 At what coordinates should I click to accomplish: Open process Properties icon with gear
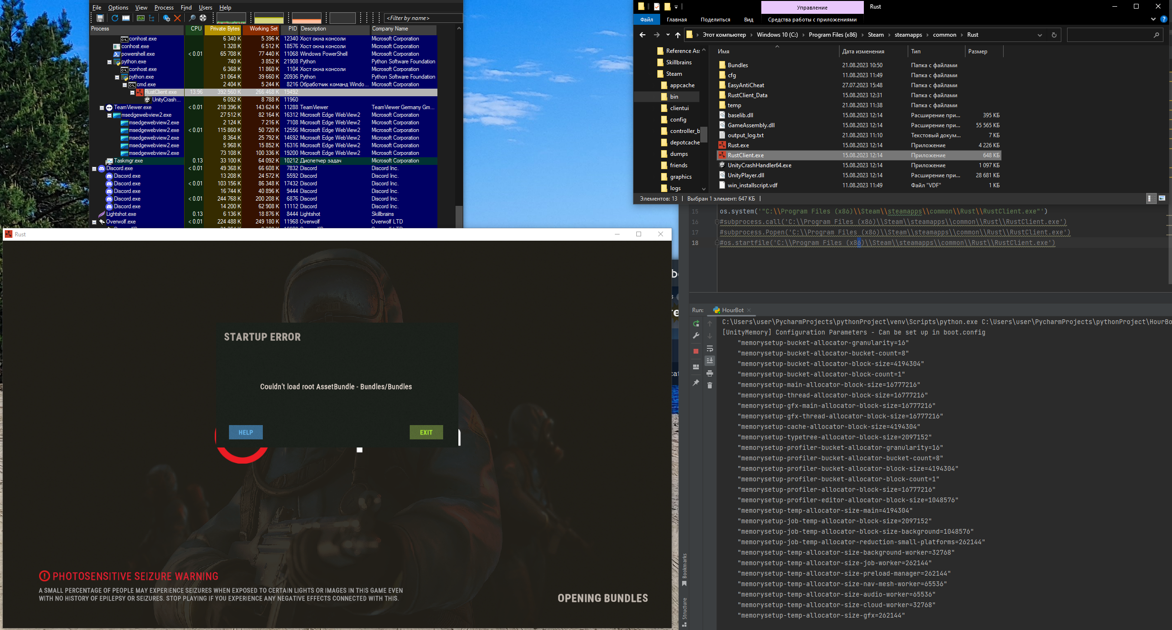click(x=166, y=18)
